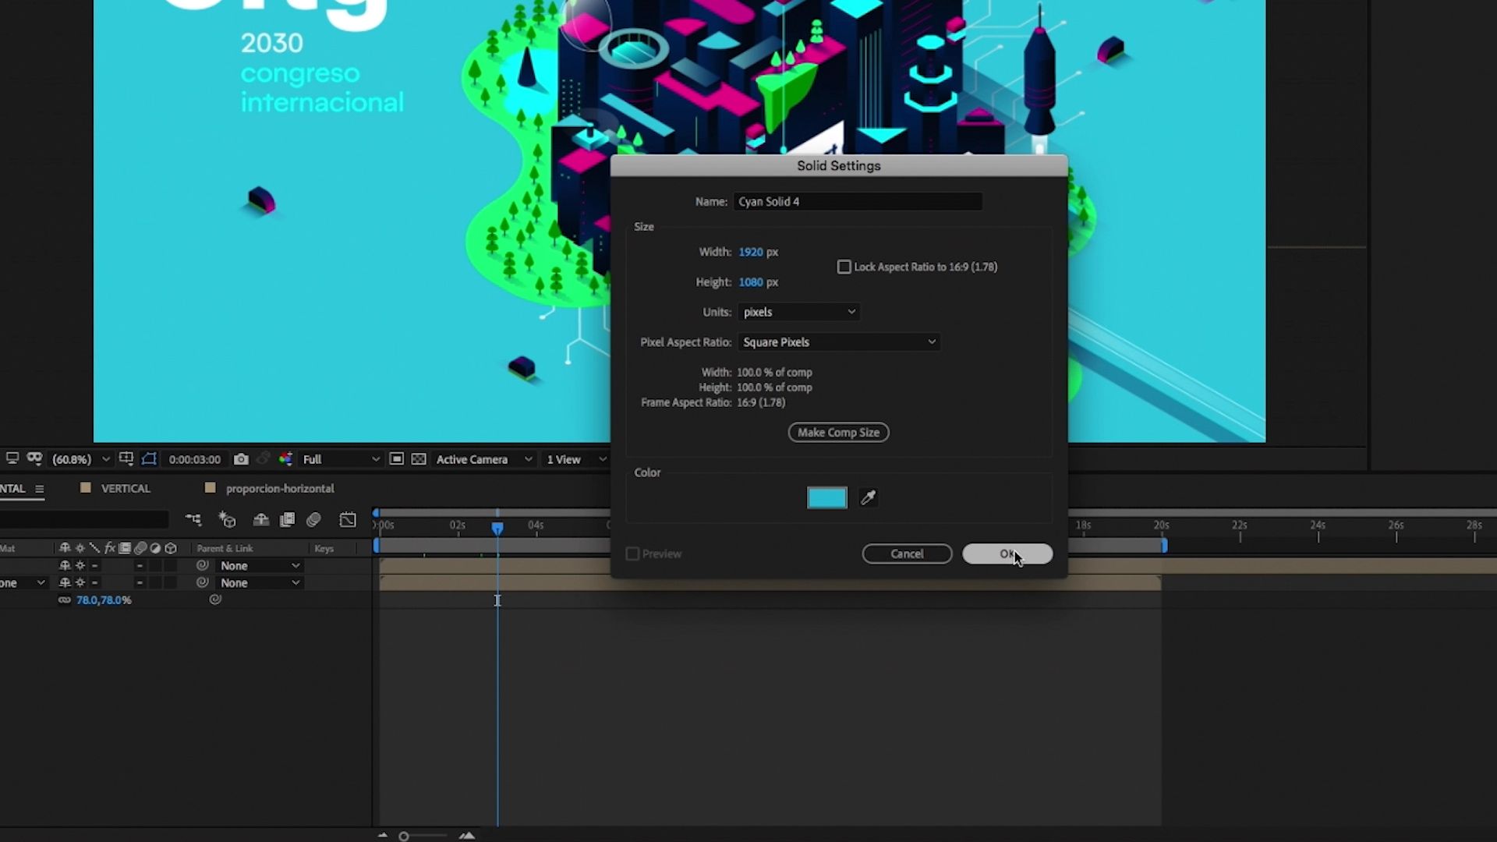Click the Height value 1080
This screenshot has width=1497, height=842.
click(751, 282)
